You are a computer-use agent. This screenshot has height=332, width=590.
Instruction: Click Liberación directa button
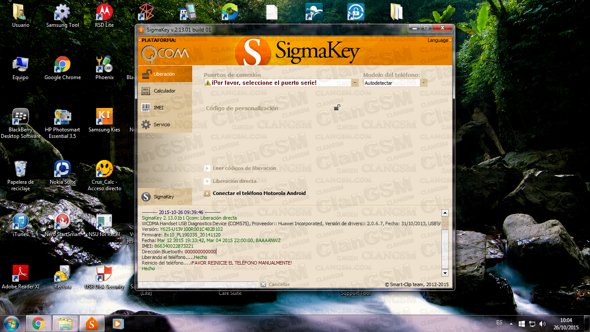pos(230,181)
